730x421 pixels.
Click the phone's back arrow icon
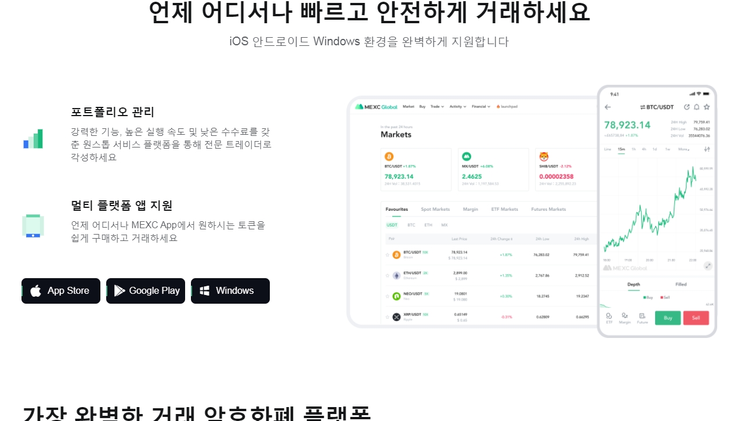point(608,107)
